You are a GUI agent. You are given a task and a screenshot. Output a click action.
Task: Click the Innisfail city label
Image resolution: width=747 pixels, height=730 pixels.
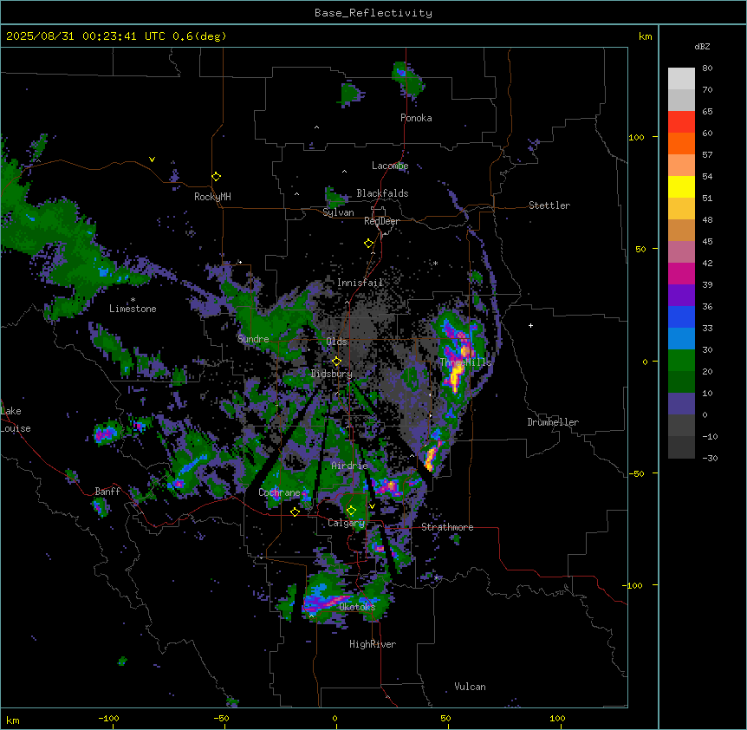(360, 283)
